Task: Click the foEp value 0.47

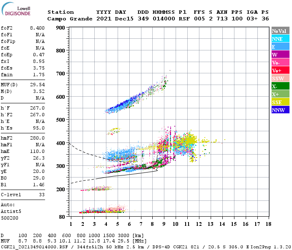Action: point(39,55)
